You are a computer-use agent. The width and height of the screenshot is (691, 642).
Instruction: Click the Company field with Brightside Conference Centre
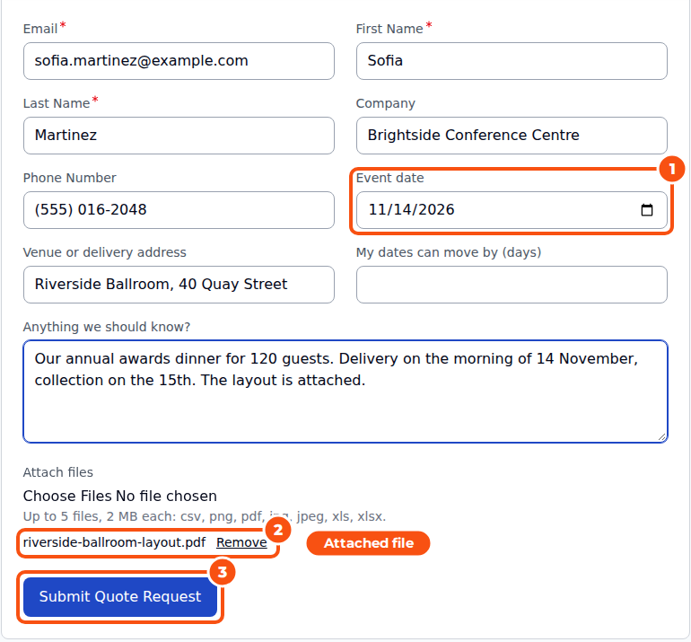[512, 136]
